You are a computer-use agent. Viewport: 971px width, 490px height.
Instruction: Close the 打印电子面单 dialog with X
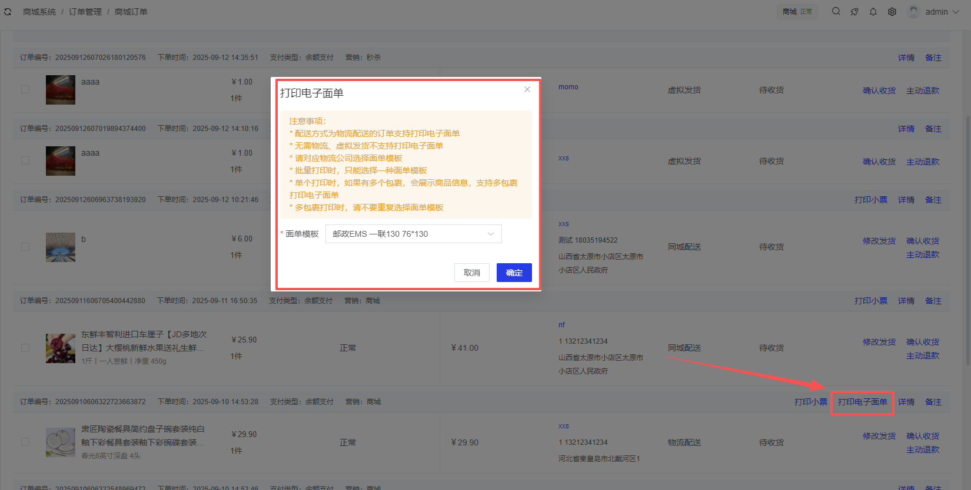click(x=527, y=89)
